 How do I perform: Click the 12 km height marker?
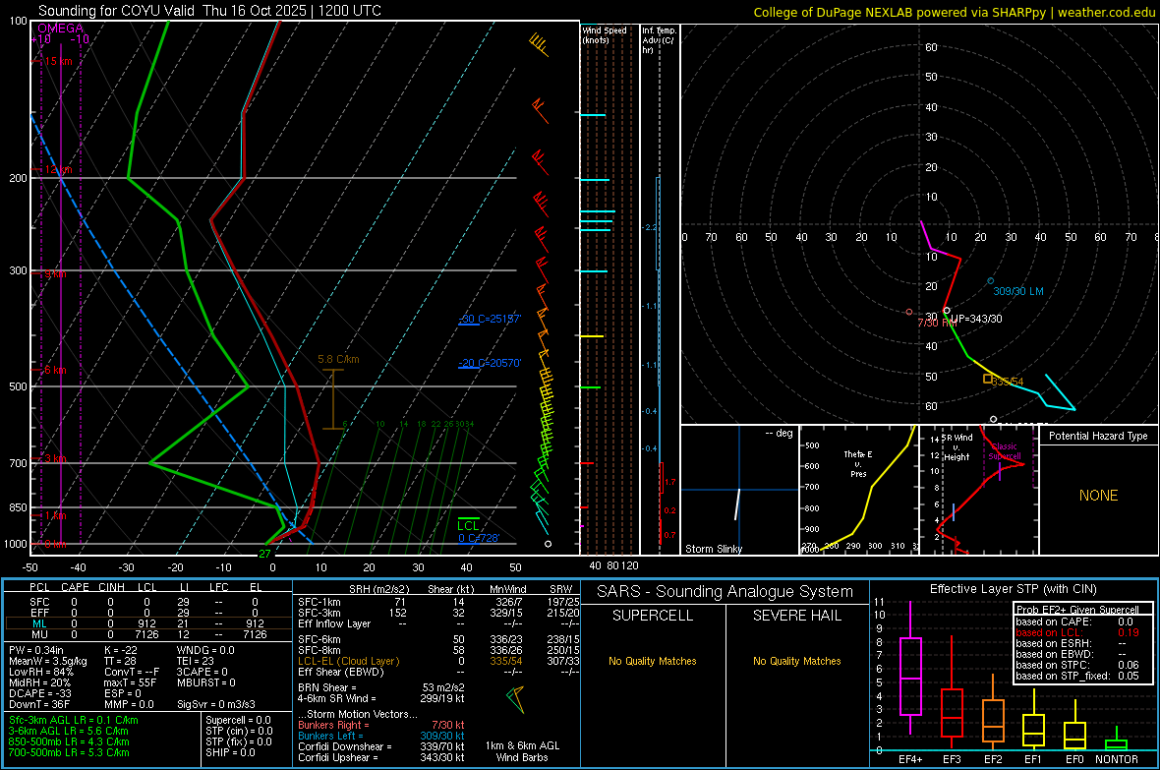[x=58, y=169]
